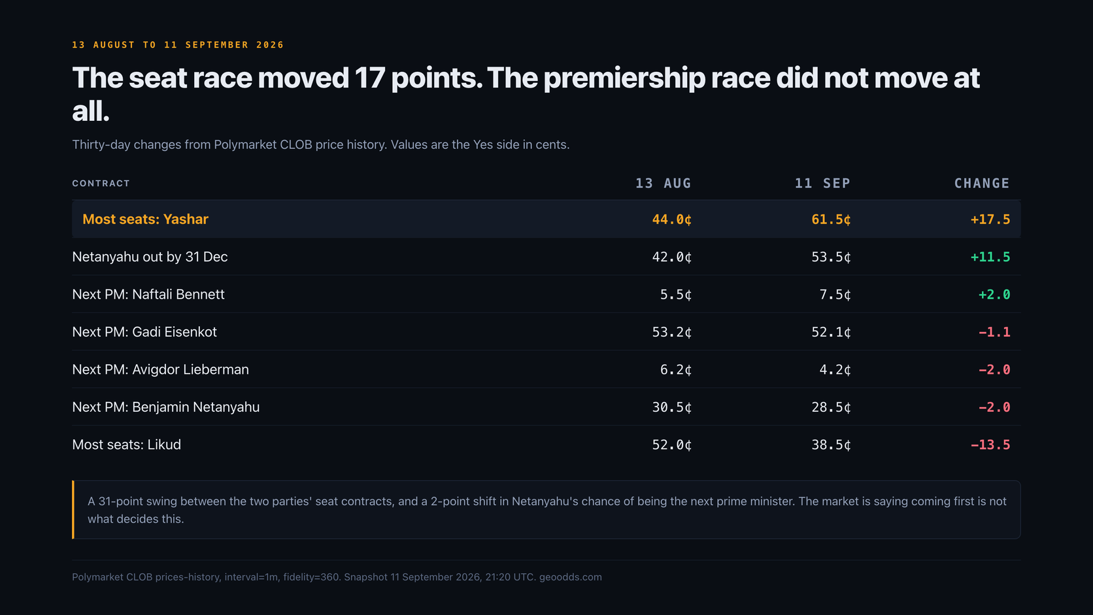Click the +17.5 change value for Yashar
The width and height of the screenshot is (1093, 615).
(x=990, y=220)
